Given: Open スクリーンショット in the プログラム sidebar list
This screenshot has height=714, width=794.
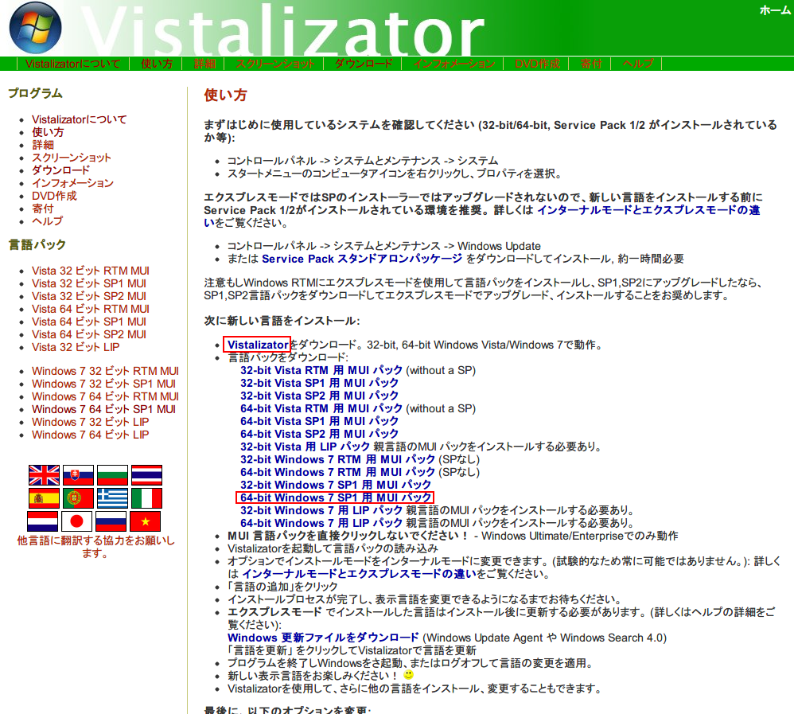Looking at the screenshot, I should tap(72, 158).
